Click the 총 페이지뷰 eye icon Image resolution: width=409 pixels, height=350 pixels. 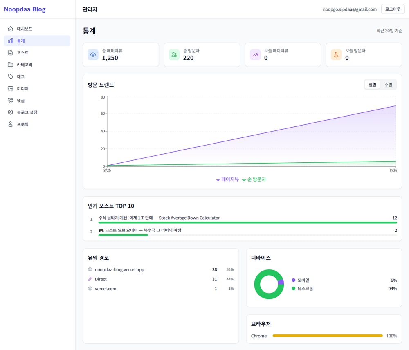pyautogui.click(x=93, y=55)
